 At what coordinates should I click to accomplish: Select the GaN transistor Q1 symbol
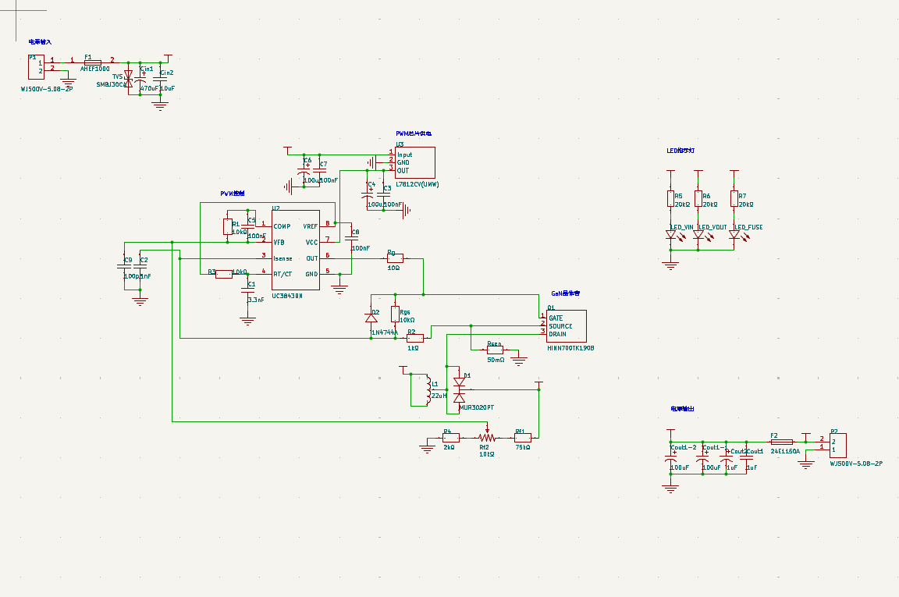566,325
